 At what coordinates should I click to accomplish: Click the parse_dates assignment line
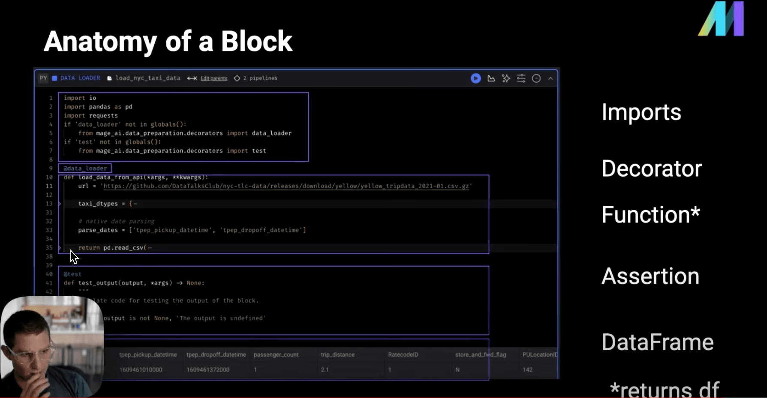point(192,230)
